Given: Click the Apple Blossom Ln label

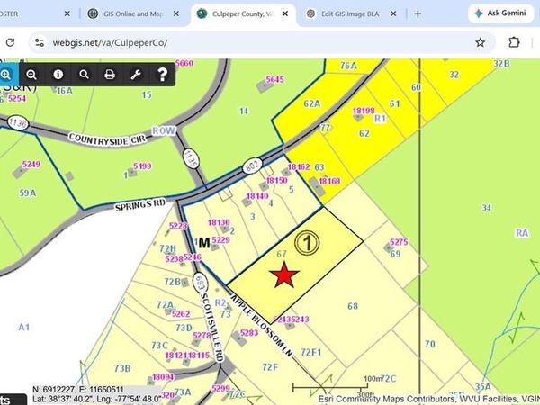Looking at the screenshot, I should tap(262, 326).
